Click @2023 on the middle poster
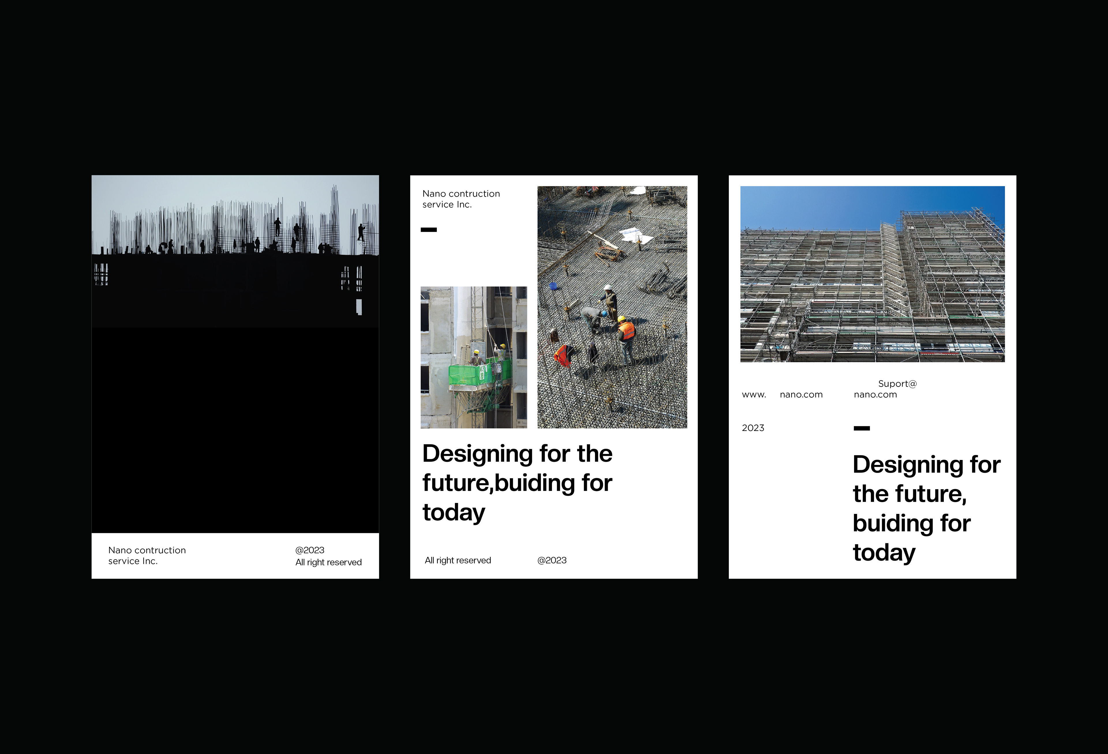 click(552, 561)
